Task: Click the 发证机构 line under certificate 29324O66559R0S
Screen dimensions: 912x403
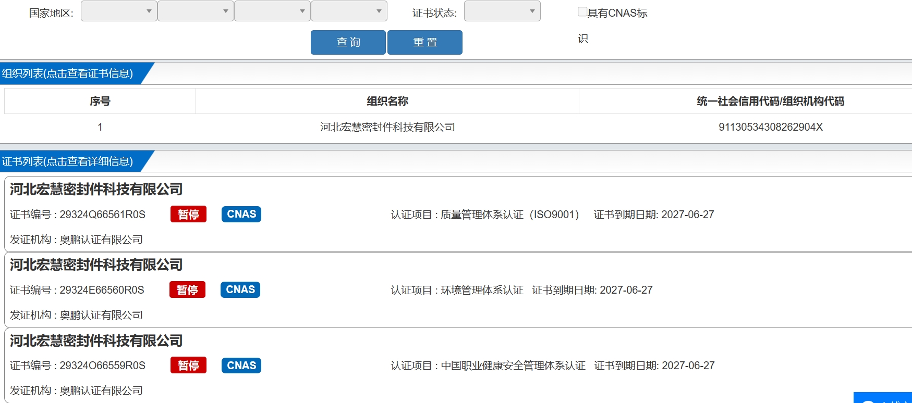Action: (76, 391)
